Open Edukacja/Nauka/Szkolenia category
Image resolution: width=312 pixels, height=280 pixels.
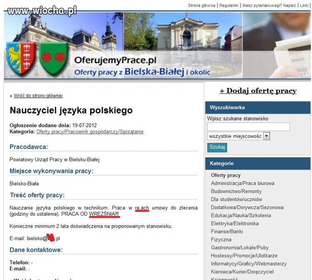[241, 216]
